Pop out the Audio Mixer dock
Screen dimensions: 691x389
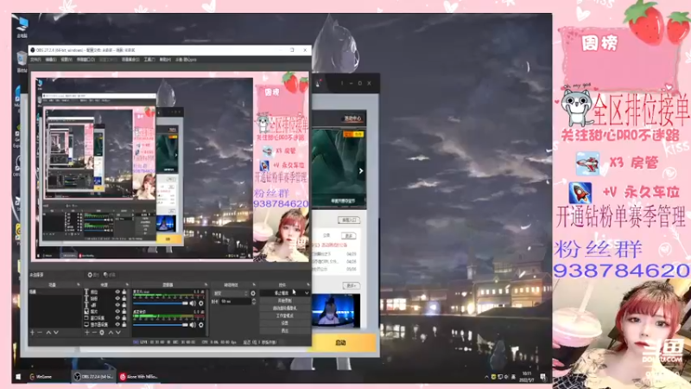coord(206,285)
